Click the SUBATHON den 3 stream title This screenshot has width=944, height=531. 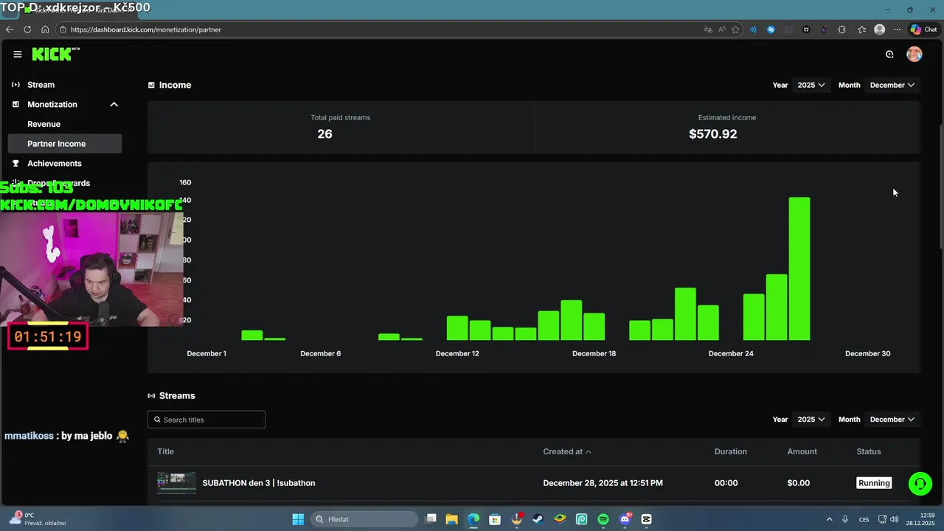259,483
